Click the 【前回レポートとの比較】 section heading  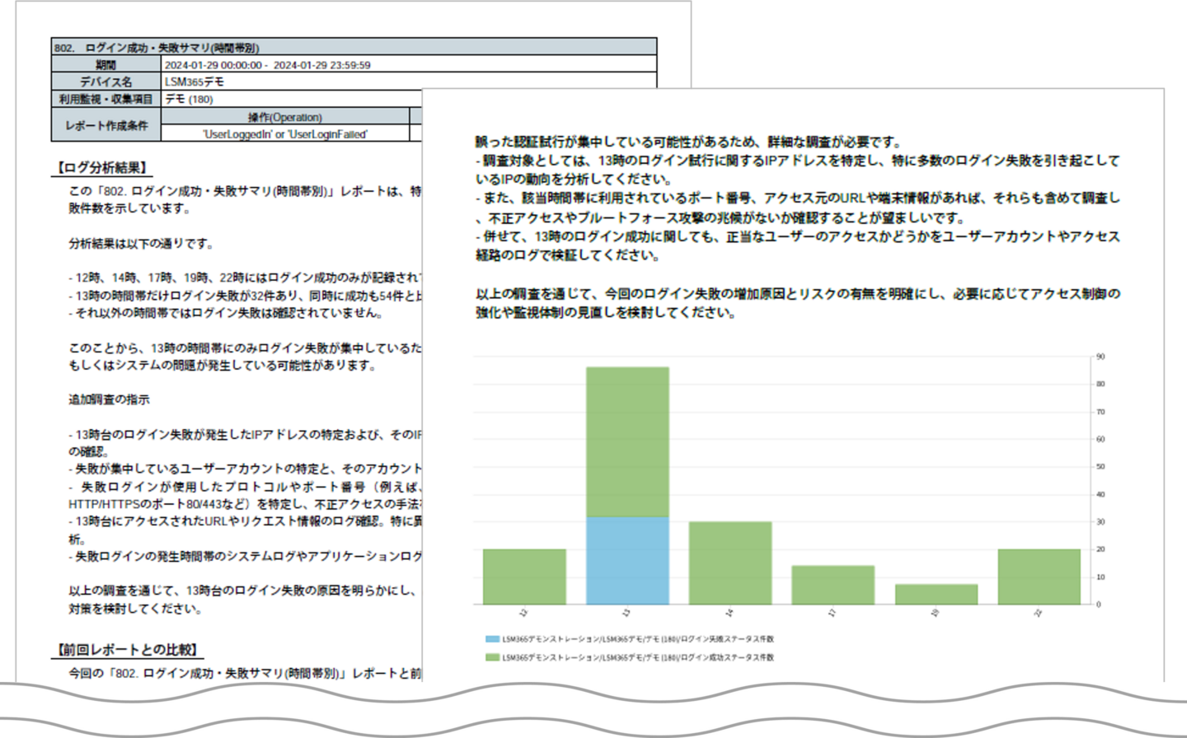pos(128,650)
